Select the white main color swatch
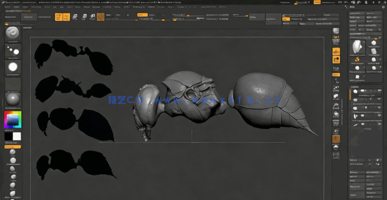Image resolution: width=387 pixels, height=200 pixels. coord(17,136)
